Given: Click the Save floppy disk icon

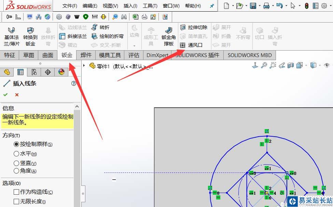Looking at the screenshot, I should click(253, 6).
